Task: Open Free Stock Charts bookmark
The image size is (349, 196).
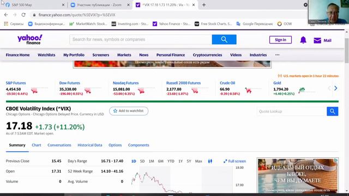Action: click(213, 24)
